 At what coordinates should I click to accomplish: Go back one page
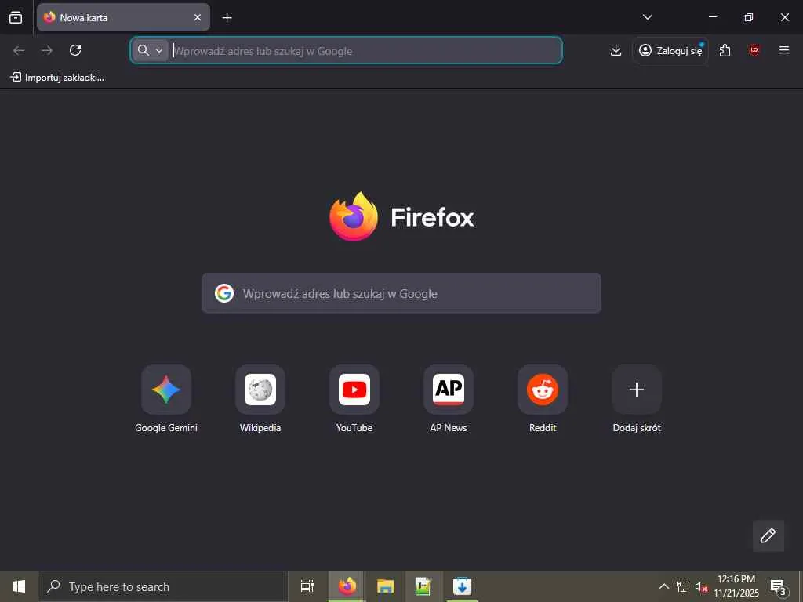pos(19,50)
